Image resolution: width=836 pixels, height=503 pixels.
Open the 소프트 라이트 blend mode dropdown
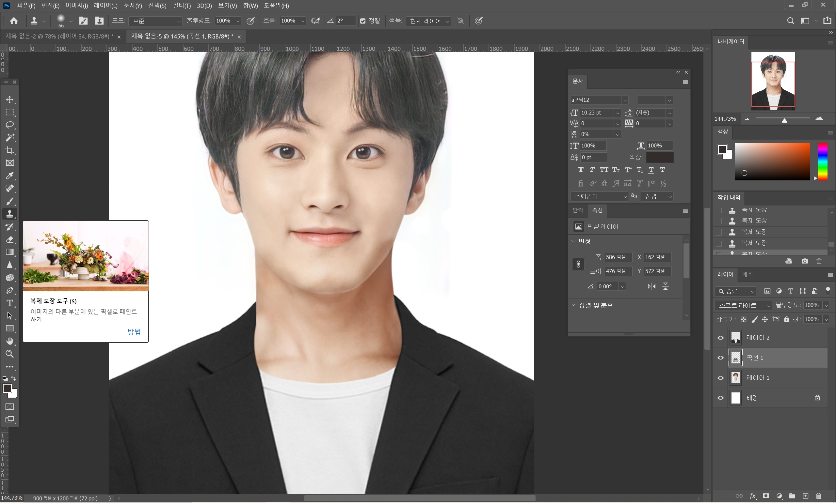(743, 305)
